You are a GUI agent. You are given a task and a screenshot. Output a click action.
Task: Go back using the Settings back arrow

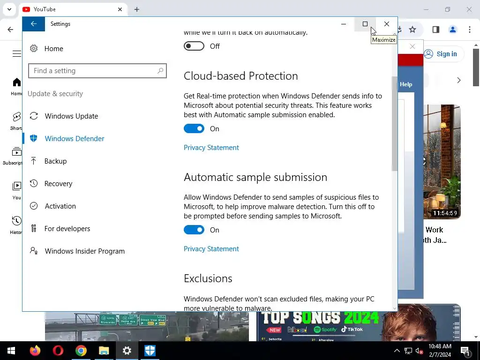click(x=34, y=24)
